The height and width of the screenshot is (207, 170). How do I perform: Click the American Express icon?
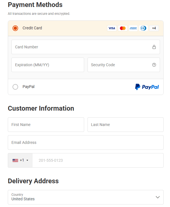(x=133, y=28)
